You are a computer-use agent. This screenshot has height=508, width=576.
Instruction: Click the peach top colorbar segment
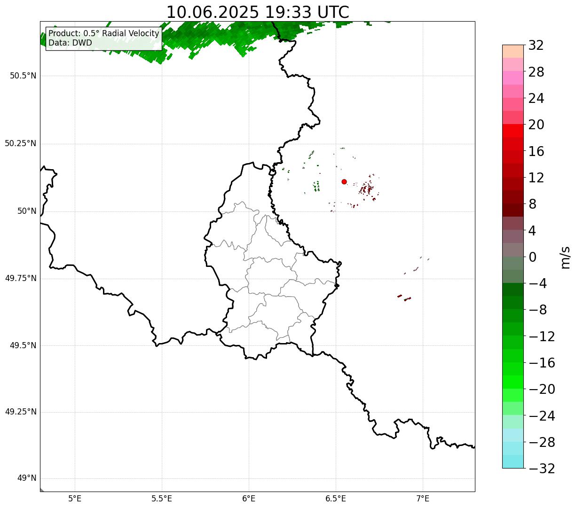[513, 51]
